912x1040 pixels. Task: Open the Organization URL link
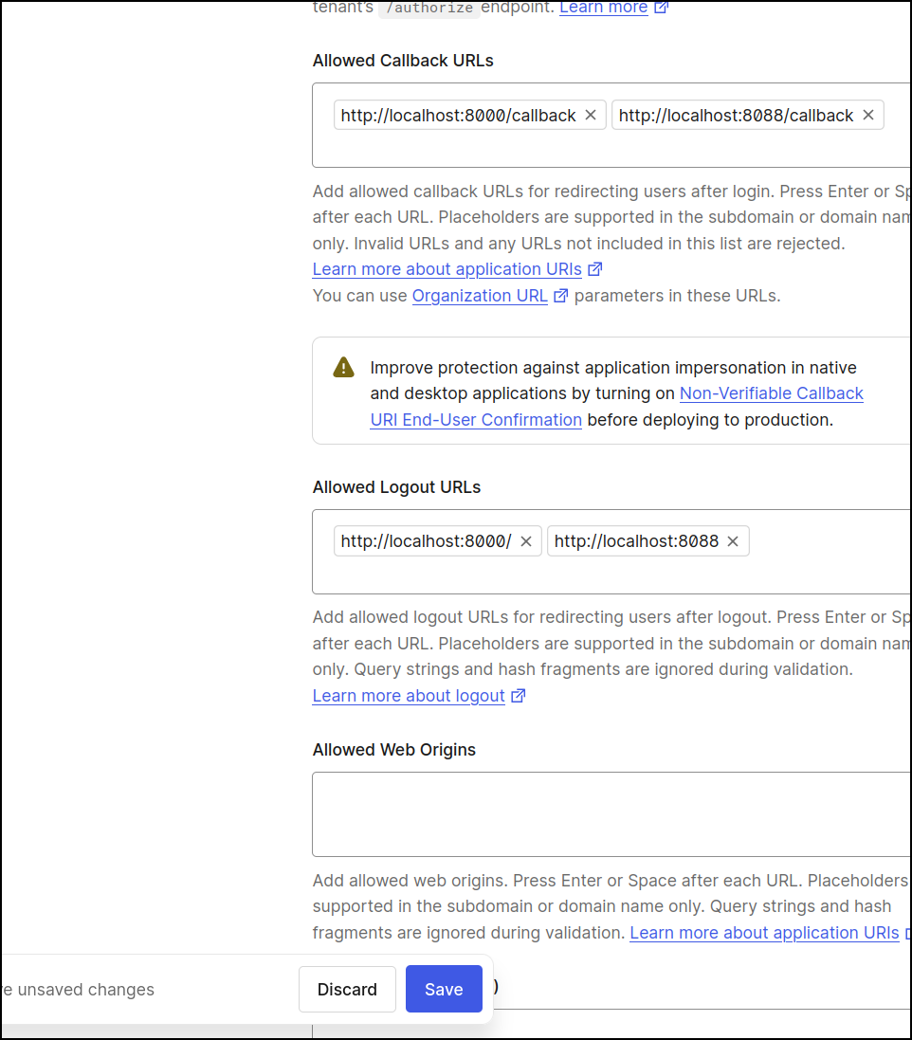[x=480, y=296]
